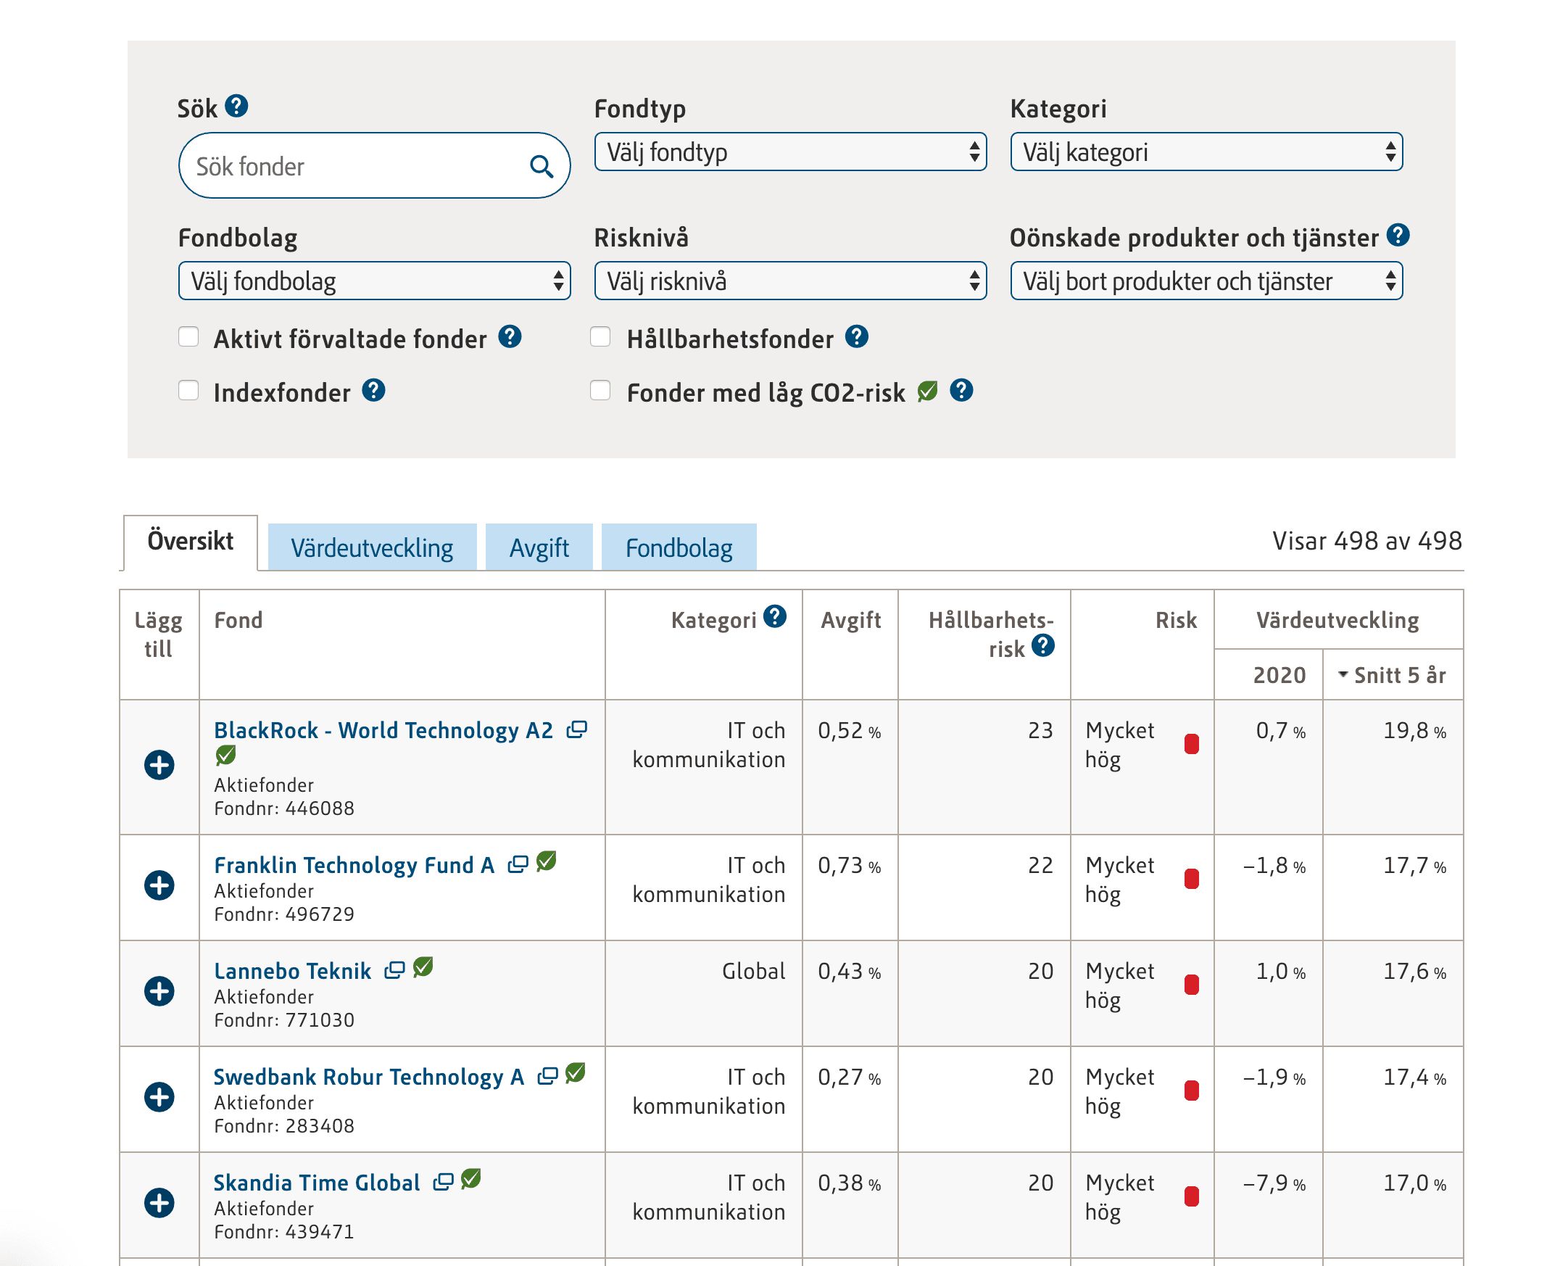Add Skandia Time Global with plus icon
1547x1266 pixels.
pos(159,1202)
